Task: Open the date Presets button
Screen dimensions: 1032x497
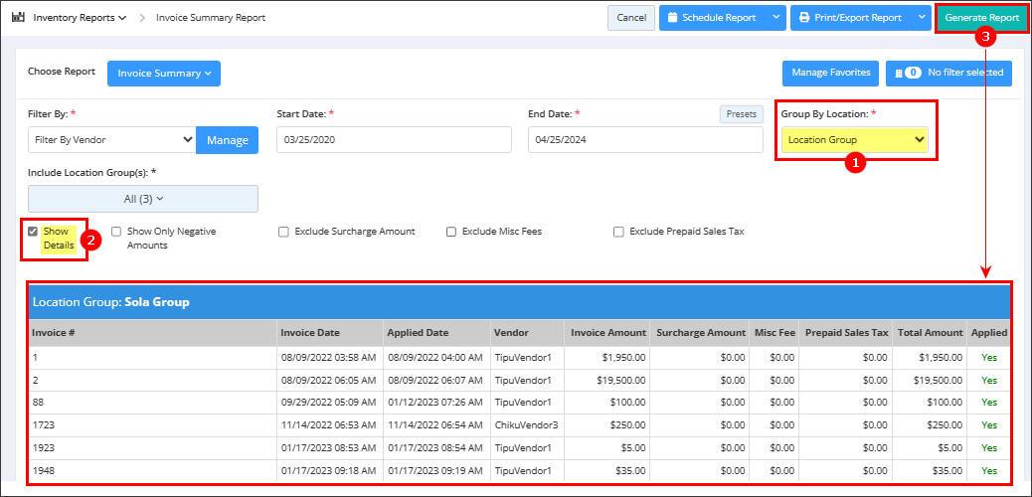Action: (x=741, y=114)
